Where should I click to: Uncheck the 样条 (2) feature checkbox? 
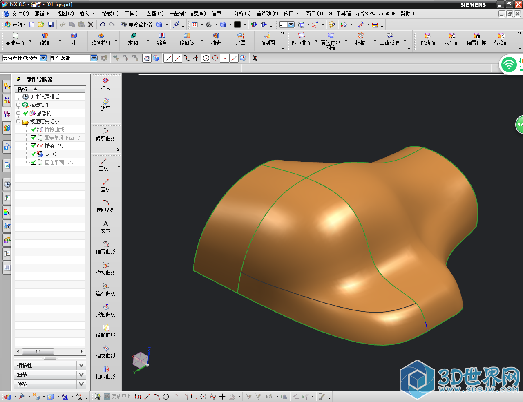coord(34,146)
